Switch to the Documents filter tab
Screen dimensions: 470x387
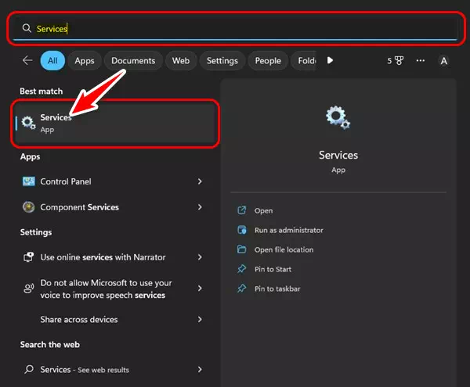click(x=133, y=61)
